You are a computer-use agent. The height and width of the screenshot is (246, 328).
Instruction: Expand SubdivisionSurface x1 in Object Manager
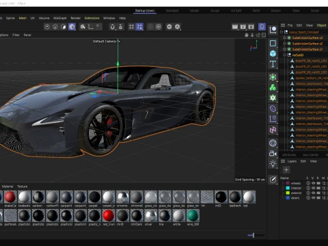pyautogui.click(x=284, y=49)
